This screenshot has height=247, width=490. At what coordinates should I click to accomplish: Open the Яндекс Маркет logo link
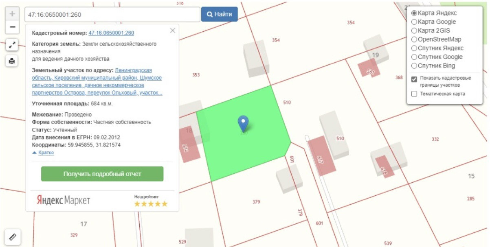tap(64, 200)
